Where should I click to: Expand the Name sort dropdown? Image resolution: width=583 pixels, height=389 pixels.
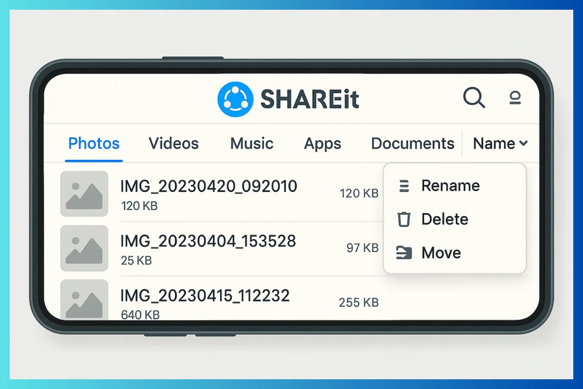click(500, 143)
